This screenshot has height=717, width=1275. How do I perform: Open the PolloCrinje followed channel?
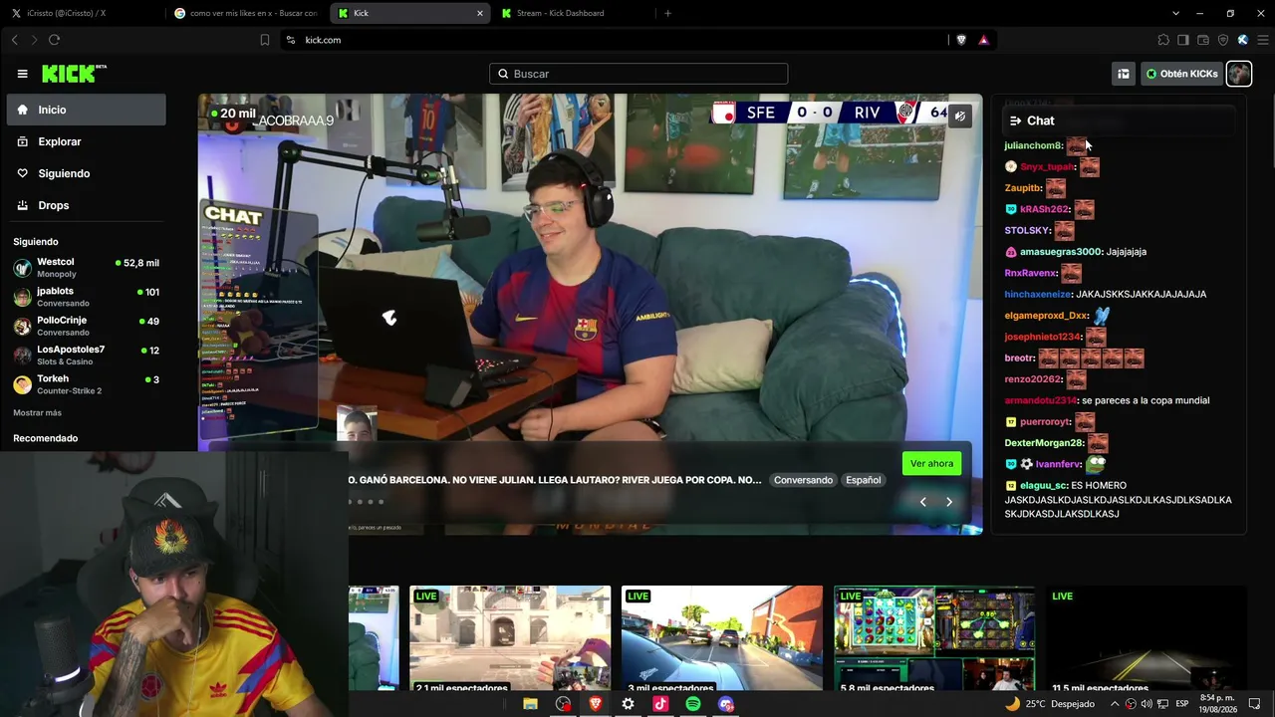87,326
